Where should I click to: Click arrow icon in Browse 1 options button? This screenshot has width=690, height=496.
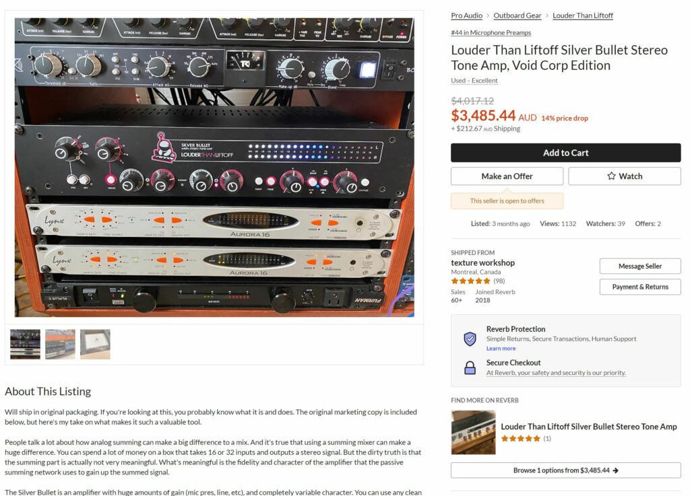tap(616, 470)
